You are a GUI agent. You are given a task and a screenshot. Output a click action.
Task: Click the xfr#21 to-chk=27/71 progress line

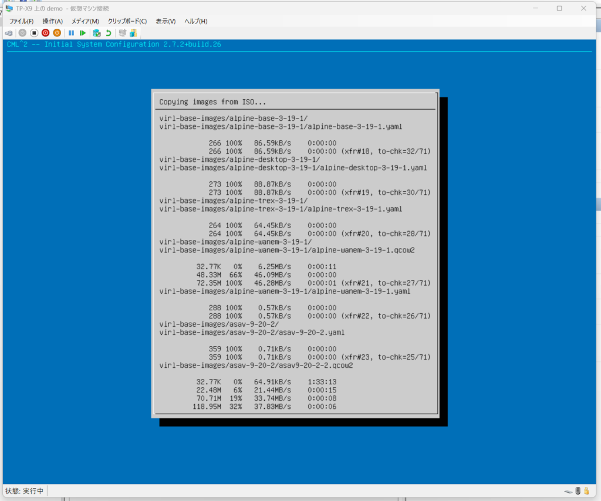tap(313, 283)
